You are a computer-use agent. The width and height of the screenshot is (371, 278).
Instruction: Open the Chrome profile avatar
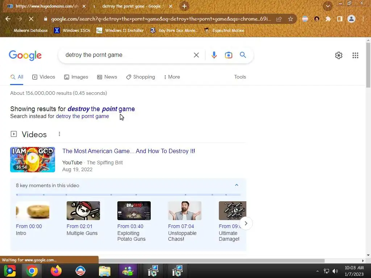pyautogui.click(x=351, y=19)
